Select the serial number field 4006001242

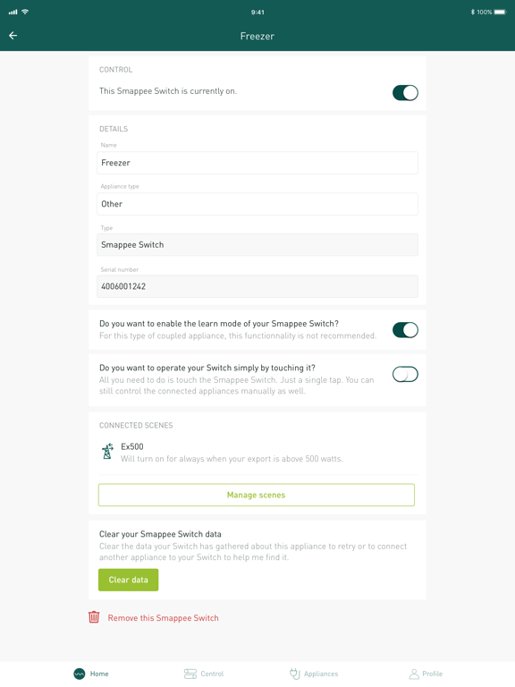point(257,286)
